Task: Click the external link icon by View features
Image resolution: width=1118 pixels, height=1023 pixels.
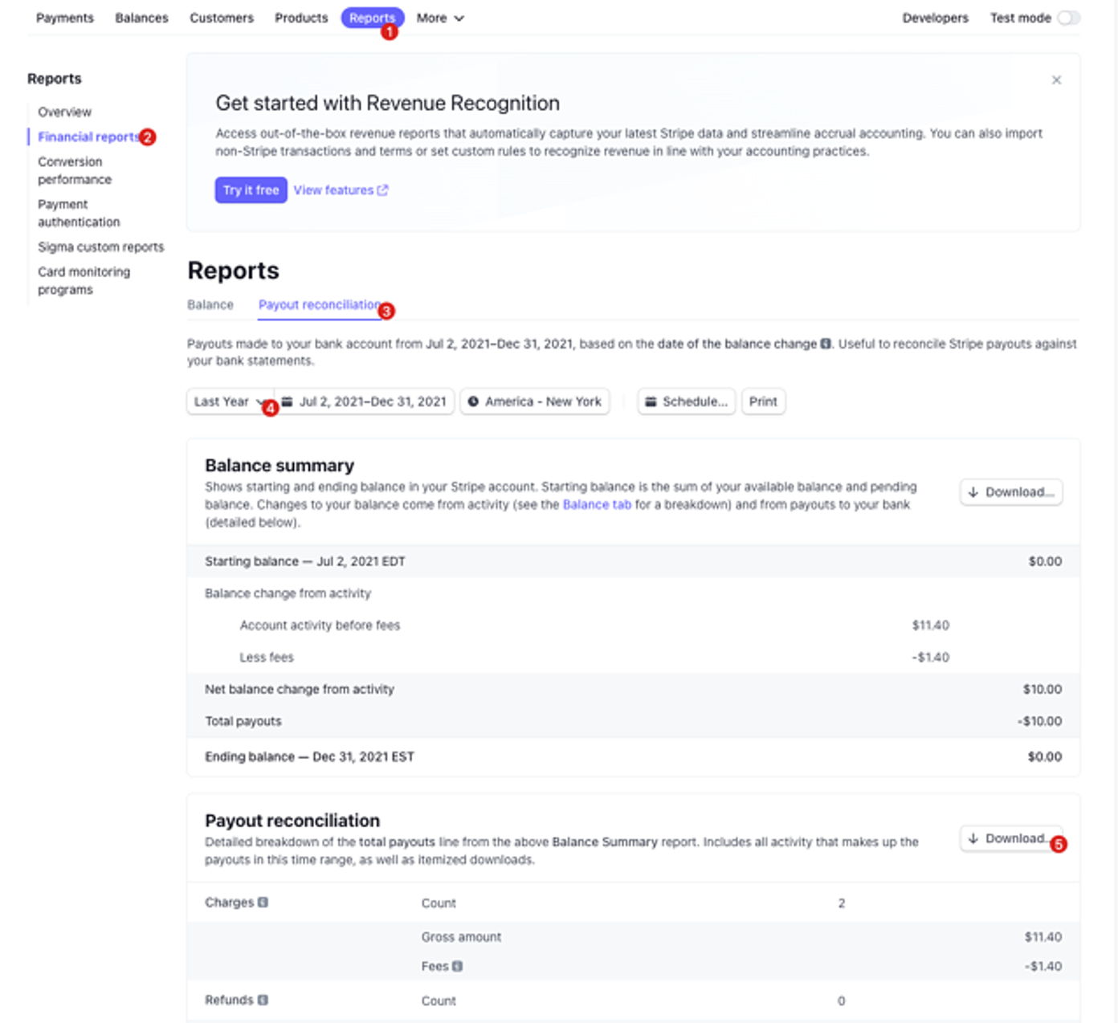Action: pyautogui.click(x=382, y=190)
